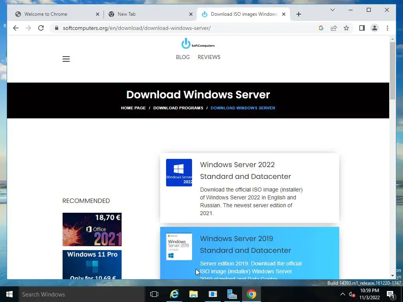Click the address bar URL
Image resolution: width=403 pixels, height=302 pixels.
coord(137,28)
